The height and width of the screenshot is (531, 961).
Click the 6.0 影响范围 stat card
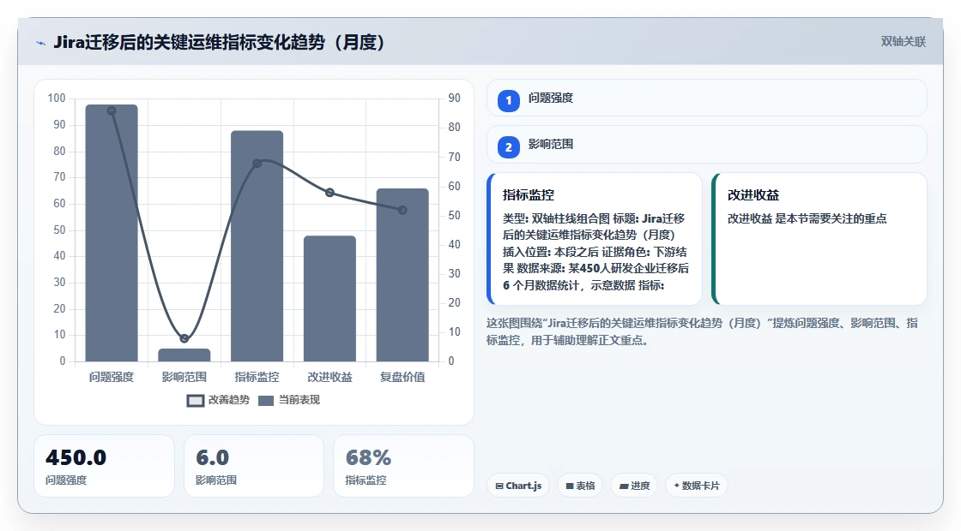(x=254, y=466)
